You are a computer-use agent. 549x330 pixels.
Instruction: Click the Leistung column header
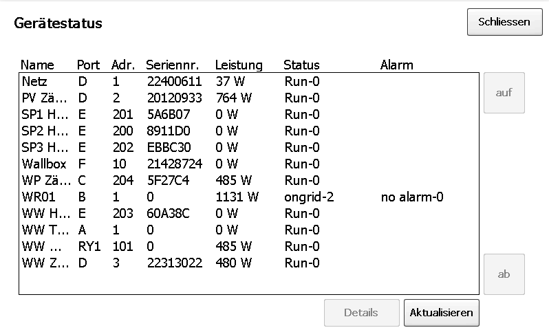coord(239,65)
